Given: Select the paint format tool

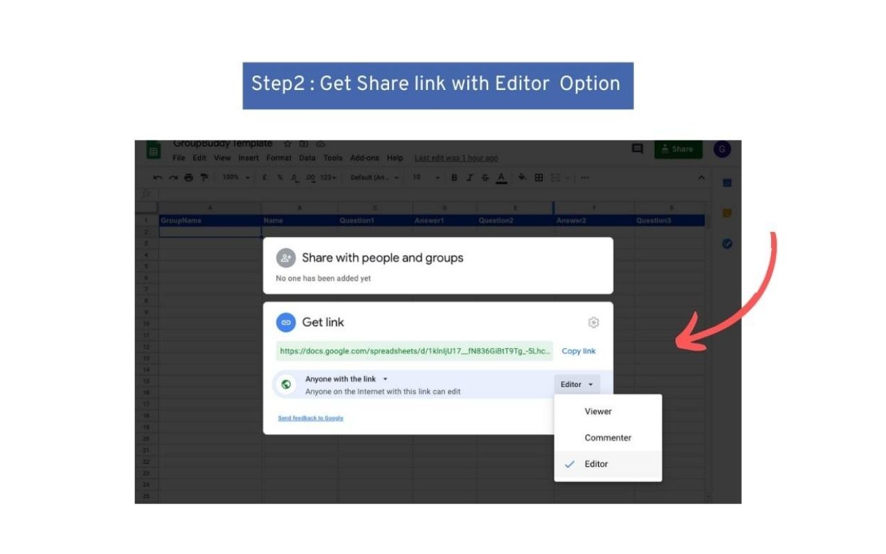Looking at the screenshot, I should pos(204,177).
